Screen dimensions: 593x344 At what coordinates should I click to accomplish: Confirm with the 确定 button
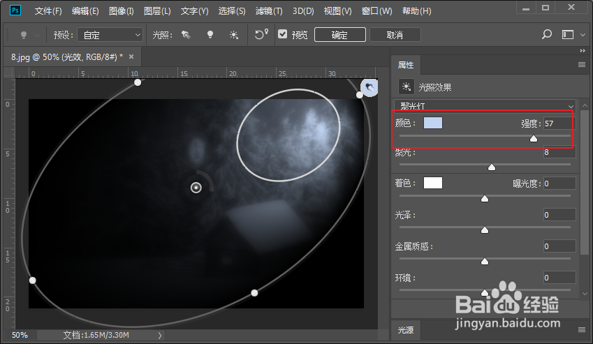point(340,35)
